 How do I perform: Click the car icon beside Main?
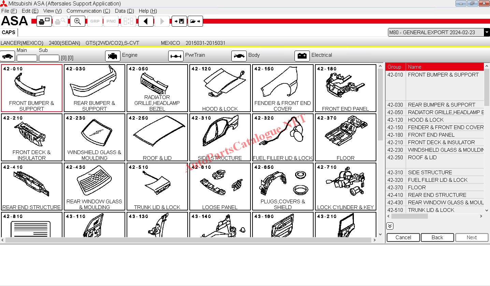point(8,56)
